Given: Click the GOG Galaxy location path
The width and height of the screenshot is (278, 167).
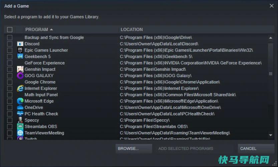Looking at the screenshot, I should (x=156, y=76).
